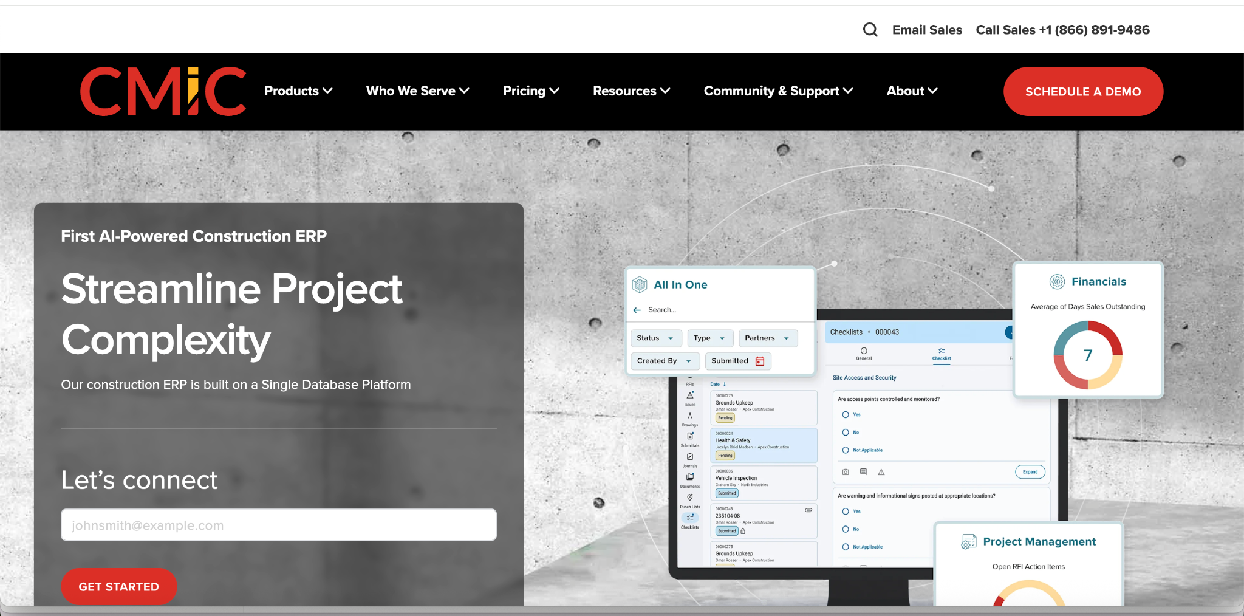Open Submittals in the mockup sidebar
This screenshot has height=616, width=1244.
coord(690,439)
